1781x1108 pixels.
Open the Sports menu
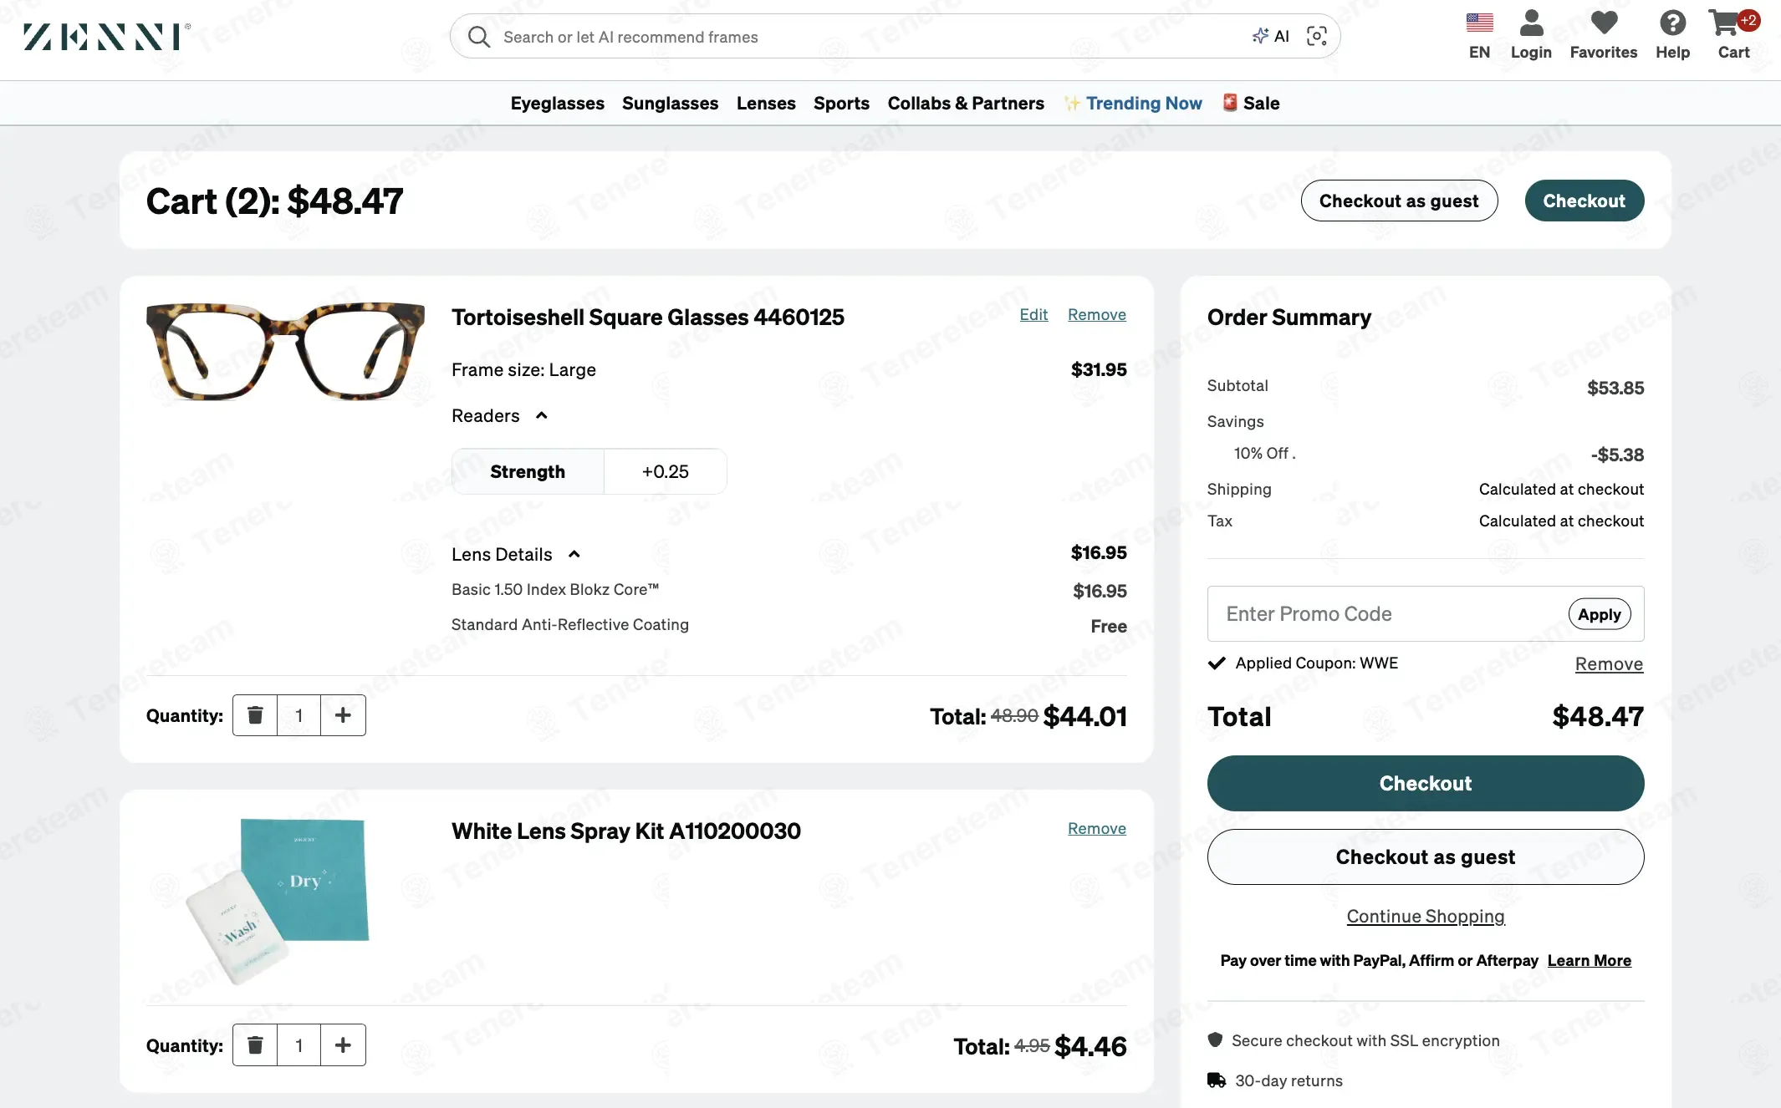841,103
